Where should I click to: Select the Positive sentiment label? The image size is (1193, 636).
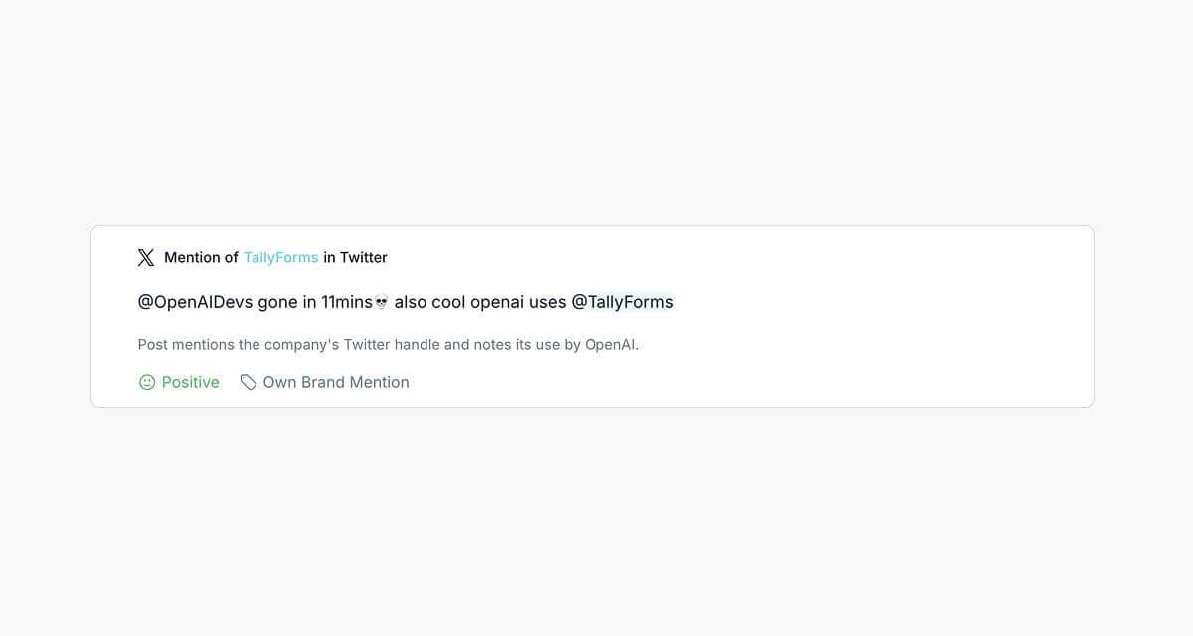tap(190, 381)
